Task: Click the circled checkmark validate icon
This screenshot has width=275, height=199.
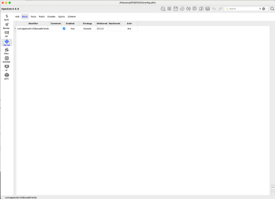Action: [182, 9]
